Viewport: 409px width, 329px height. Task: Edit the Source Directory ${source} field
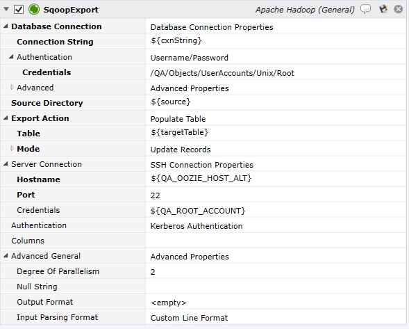click(x=276, y=102)
